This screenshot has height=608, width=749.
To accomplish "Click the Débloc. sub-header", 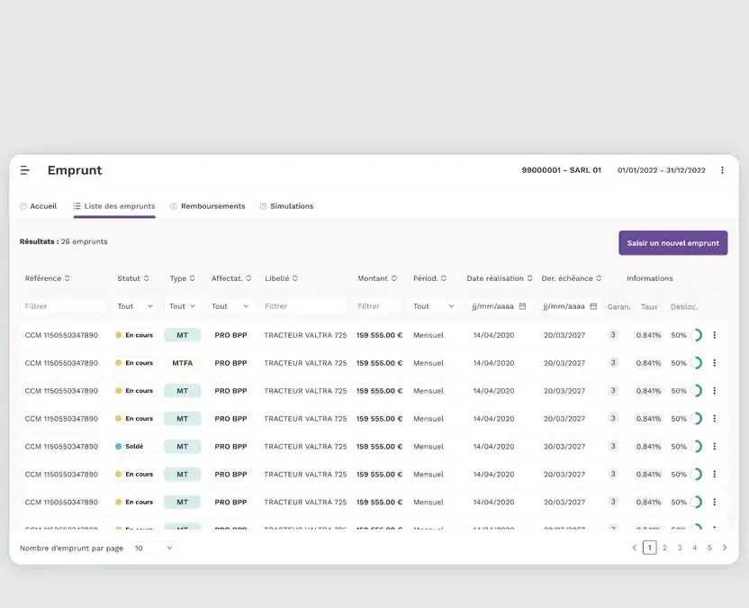I will pyautogui.click(x=684, y=307).
